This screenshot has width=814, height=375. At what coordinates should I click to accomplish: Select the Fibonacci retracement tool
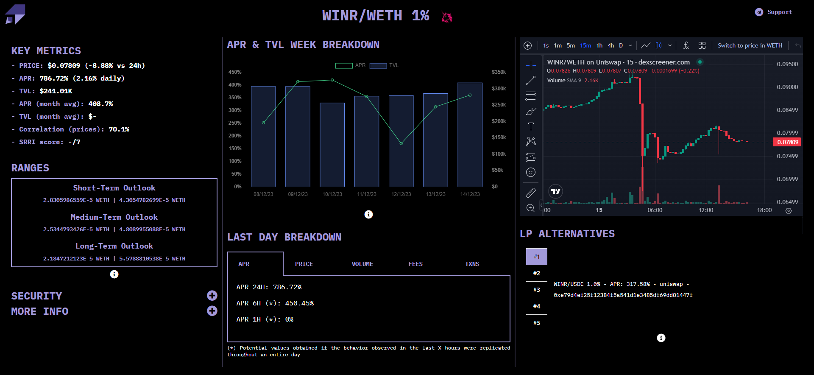click(531, 96)
